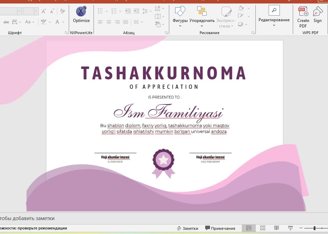The image size is (328, 234).
Task: Open Рисование group dialog launcher
Action: click(x=253, y=33)
